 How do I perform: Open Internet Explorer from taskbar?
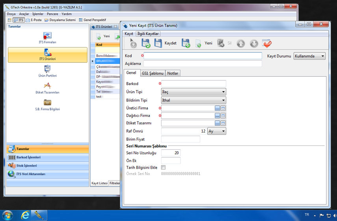pyautogui.click(x=25, y=215)
